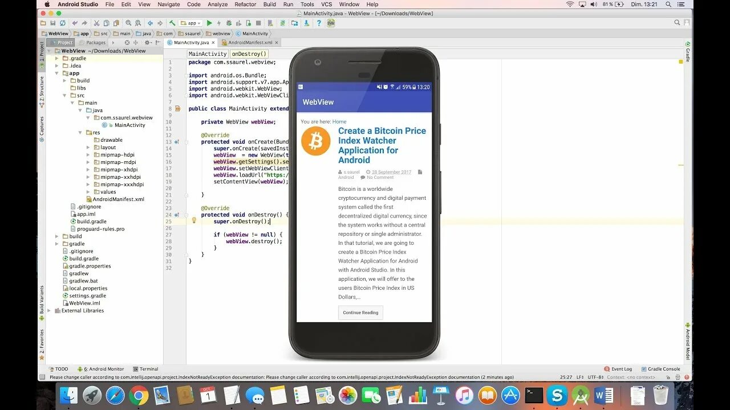Select the Packages view tab
The width and height of the screenshot is (730, 410).
92,42
